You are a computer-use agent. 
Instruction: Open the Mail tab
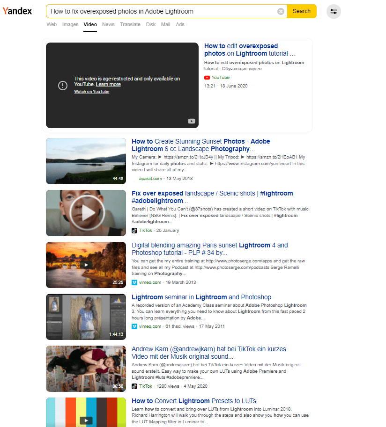165,24
